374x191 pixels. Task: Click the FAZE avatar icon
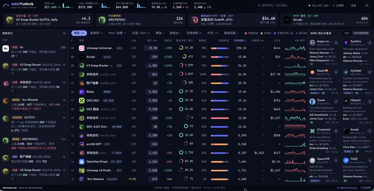point(346,160)
